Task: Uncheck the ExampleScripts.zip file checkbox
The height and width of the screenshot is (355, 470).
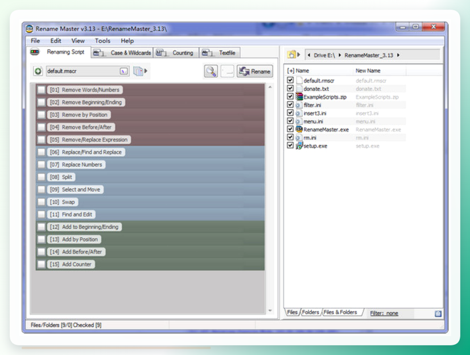Action: click(x=290, y=96)
